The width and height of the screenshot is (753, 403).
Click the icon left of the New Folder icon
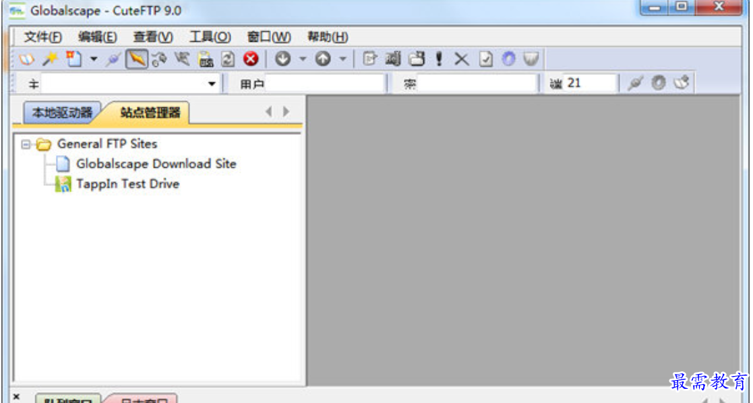tap(393, 59)
